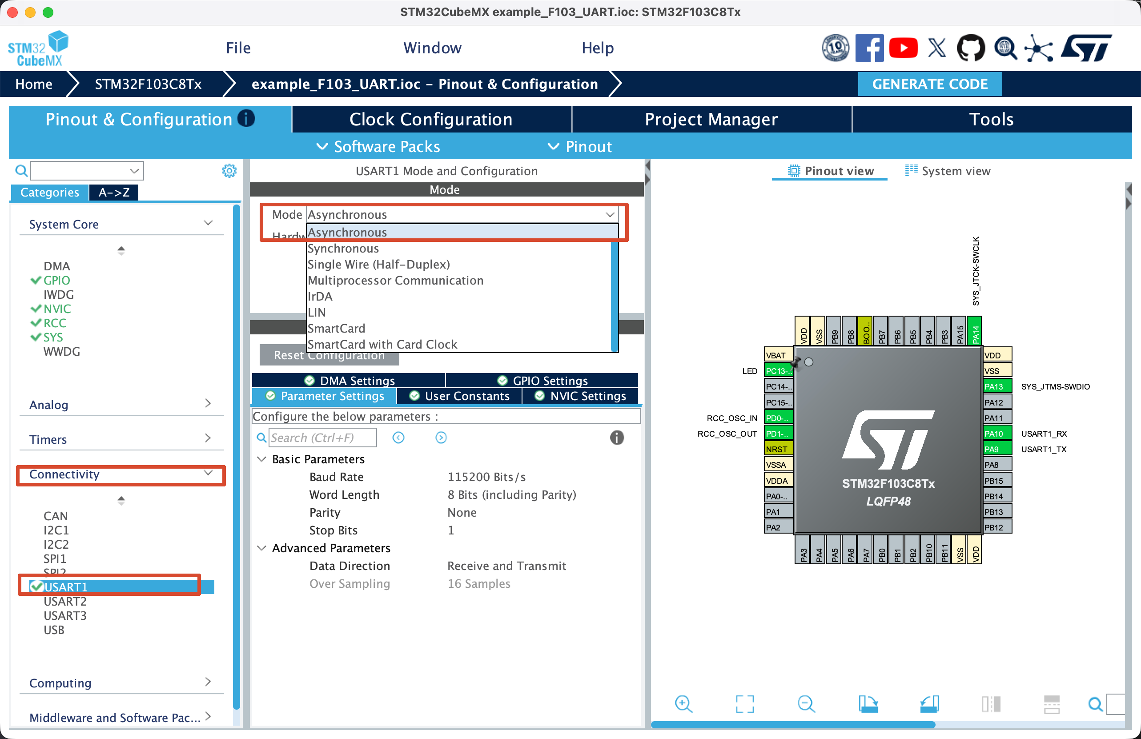Open the NVIC Settings tab
The height and width of the screenshot is (739, 1141).
pos(580,396)
